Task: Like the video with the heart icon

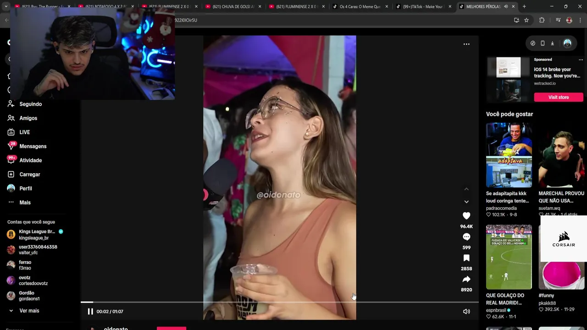Action: [466, 216]
